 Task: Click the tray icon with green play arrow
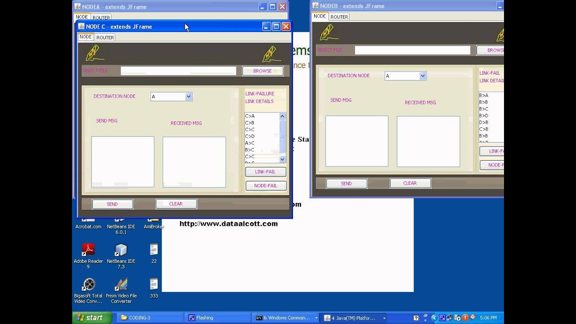pyautogui.click(x=458, y=318)
